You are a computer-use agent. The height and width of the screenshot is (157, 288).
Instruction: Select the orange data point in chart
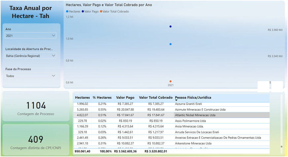click(x=170, y=81)
